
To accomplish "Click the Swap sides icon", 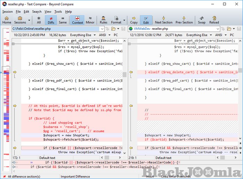I will [x=202, y=20].
